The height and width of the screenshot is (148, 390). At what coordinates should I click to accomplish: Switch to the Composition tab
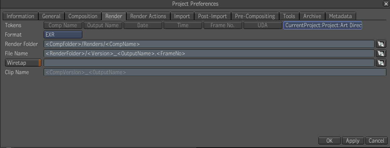pyautogui.click(x=83, y=16)
